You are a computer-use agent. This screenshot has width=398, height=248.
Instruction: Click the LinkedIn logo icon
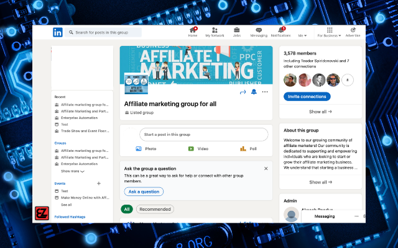pyautogui.click(x=58, y=32)
